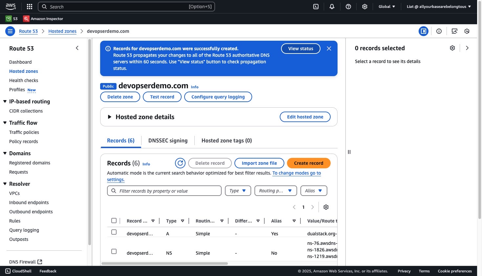Screen dimensions: 482x276
Task: Click the Import zone file button
Action: (259, 163)
